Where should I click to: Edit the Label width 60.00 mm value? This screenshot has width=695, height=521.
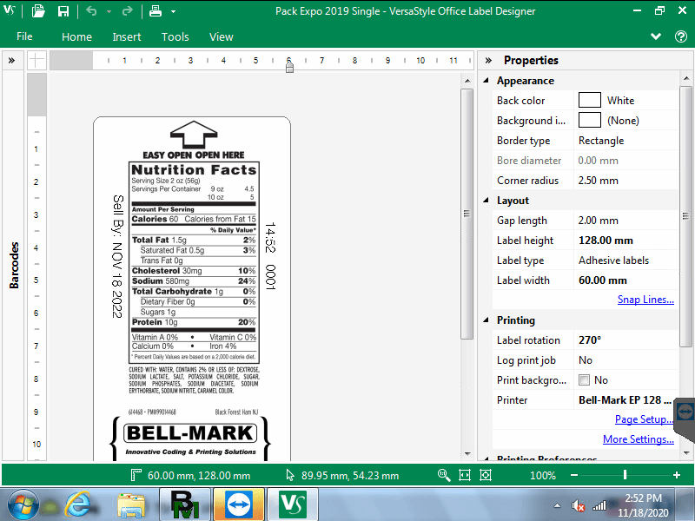(625, 280)
